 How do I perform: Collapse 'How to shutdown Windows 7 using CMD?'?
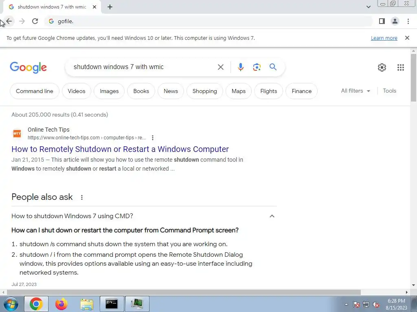tap(272, 216)
